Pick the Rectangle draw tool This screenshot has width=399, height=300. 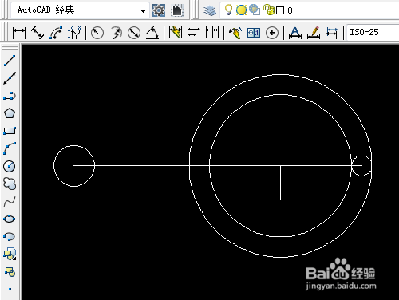(x=10, y=131)
